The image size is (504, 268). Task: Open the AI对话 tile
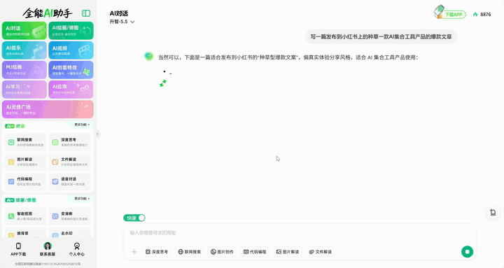pos(24,31)
